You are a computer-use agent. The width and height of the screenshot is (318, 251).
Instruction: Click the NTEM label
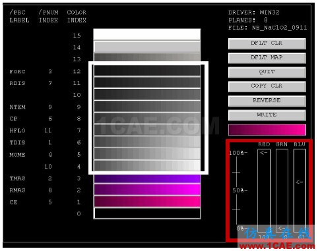17,107
